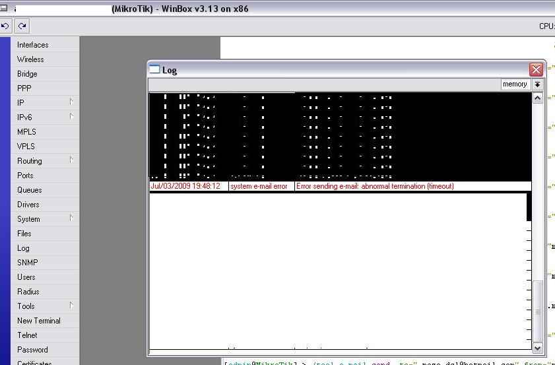Open the Files menu item

45,233
